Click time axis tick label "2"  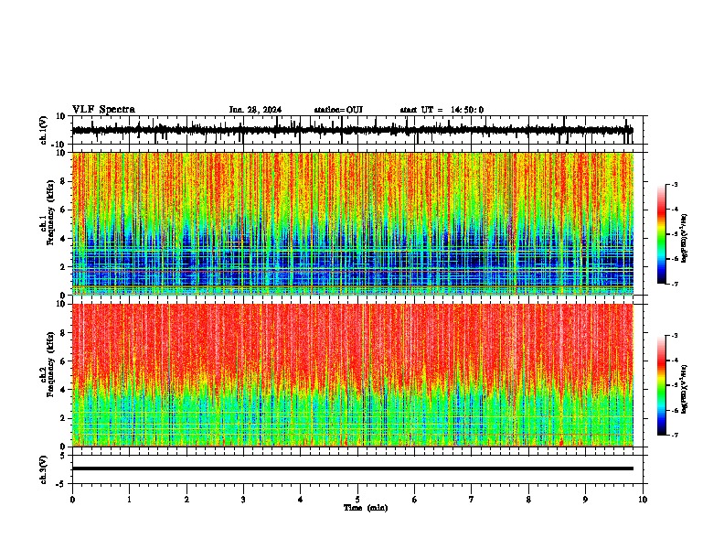(186, 500)
